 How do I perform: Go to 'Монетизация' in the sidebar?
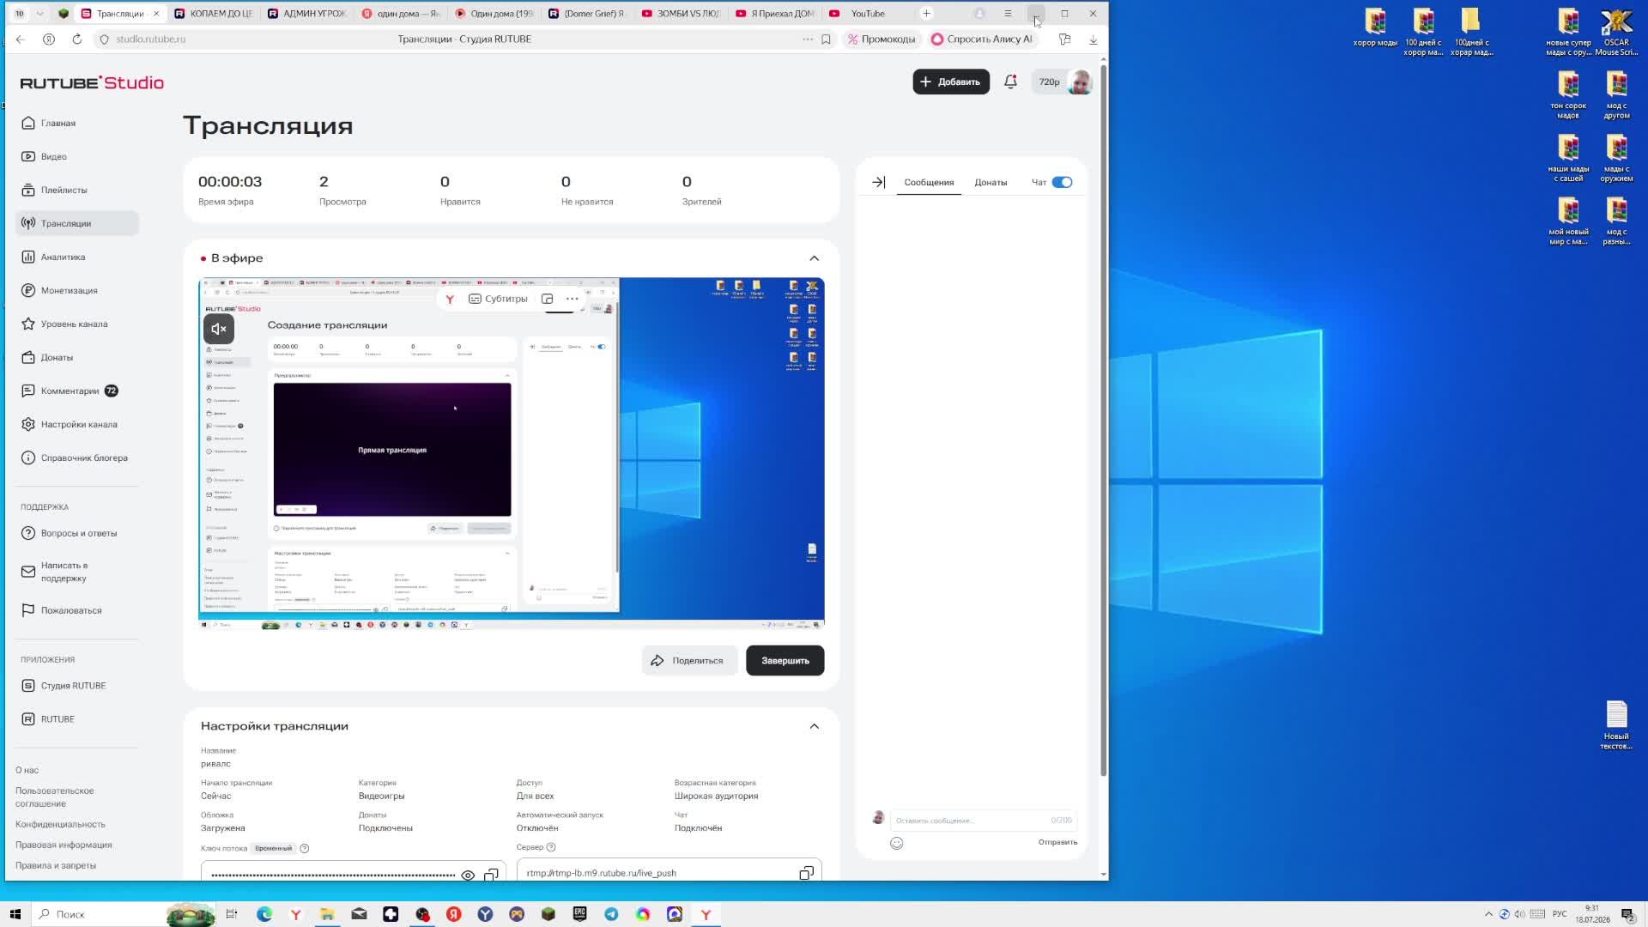point(77,290)
